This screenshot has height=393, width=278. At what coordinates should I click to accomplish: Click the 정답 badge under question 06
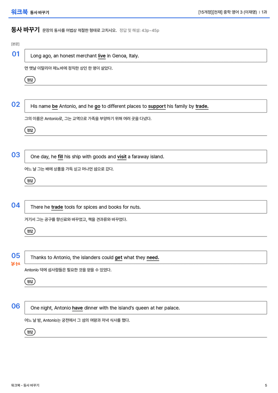[30, 332]
